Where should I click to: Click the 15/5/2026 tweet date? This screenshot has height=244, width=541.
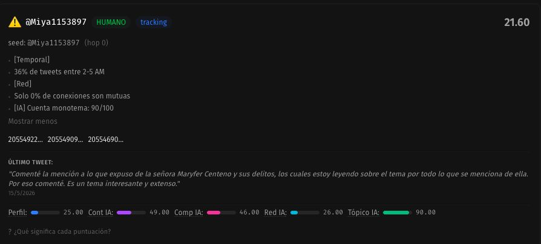[x=22, y=193]
